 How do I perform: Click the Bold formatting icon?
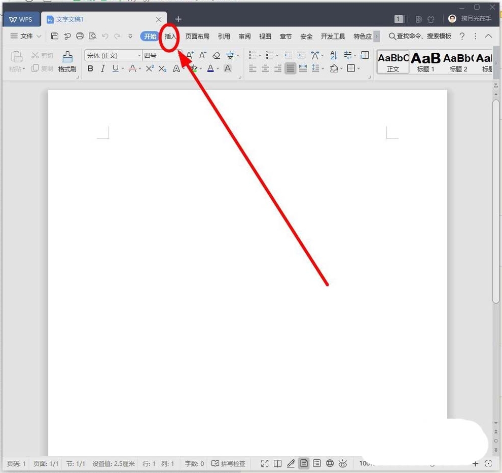(x=90, y=68)
